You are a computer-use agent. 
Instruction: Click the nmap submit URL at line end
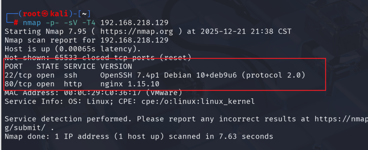[341, 119]
